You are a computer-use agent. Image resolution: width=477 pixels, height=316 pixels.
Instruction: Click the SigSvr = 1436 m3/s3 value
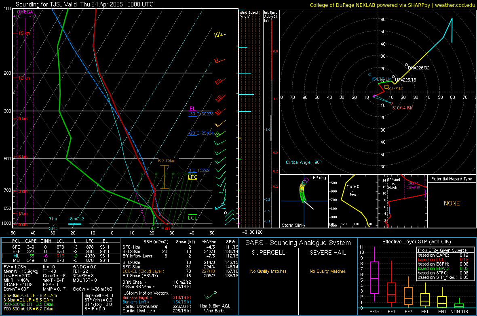point(93,289)
